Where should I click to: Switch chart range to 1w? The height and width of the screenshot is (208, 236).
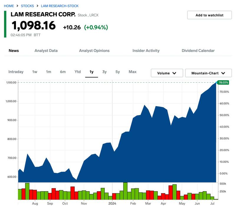(35, 72)
